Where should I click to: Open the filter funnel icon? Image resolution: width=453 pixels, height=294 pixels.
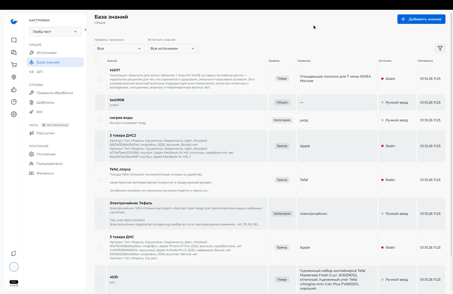(440, 48)
